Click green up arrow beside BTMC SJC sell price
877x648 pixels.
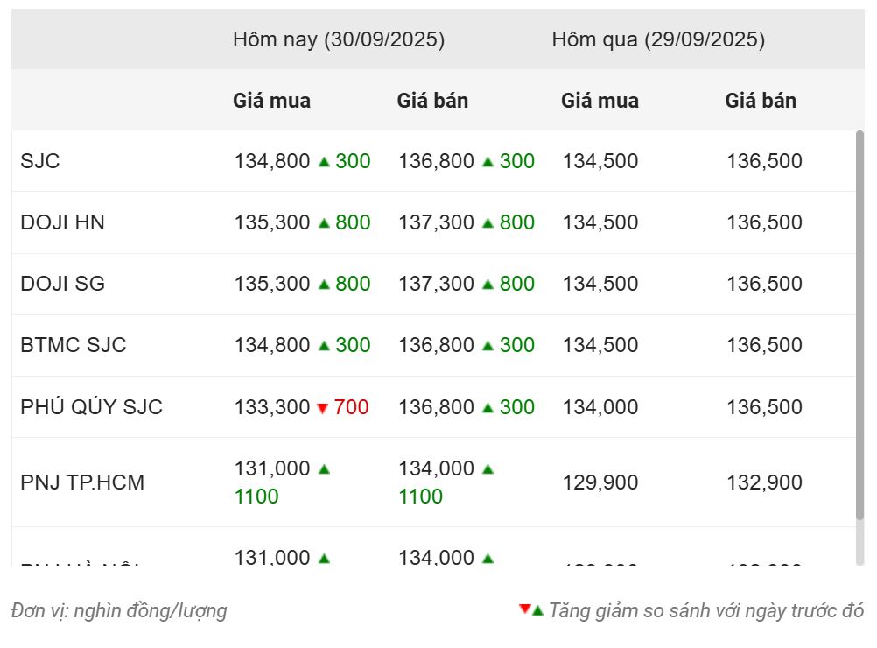pos(488,346)
